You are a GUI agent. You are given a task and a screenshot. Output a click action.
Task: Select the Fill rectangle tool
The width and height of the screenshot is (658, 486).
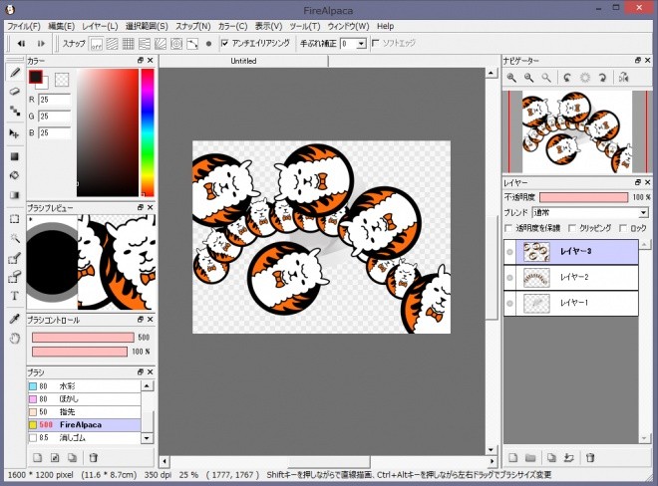tap(15, 156)
